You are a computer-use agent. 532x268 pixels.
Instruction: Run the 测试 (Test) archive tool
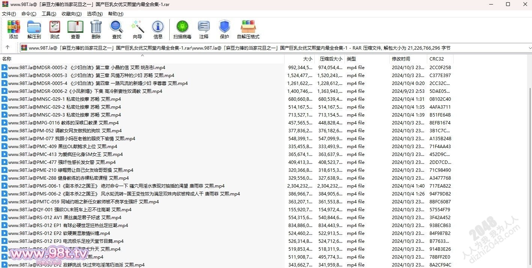coord(55,29)
